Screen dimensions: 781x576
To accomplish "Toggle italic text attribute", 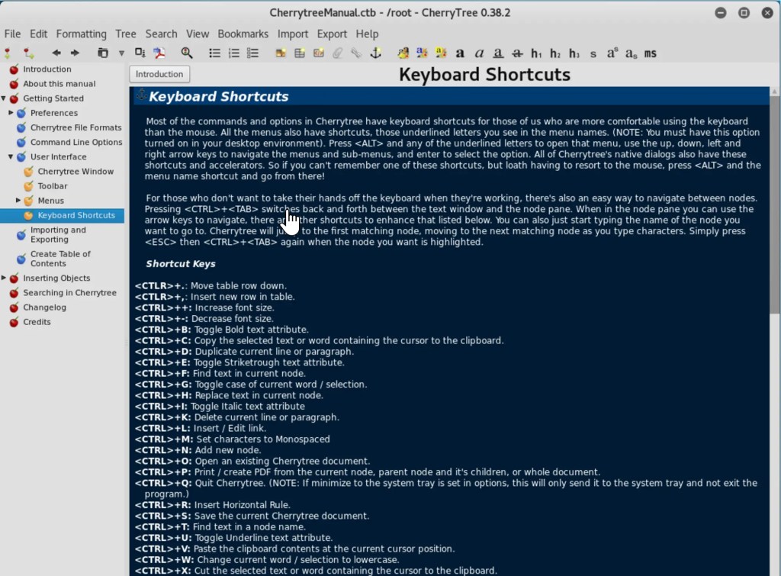I will [479, 53].
